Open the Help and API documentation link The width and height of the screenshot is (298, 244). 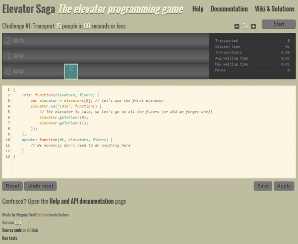click(82, 201)
